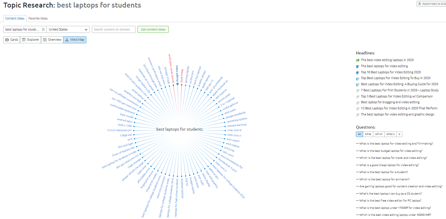Screen dimensions: 446x219
Task: Filter questions by What
Action: coord(368,134)
